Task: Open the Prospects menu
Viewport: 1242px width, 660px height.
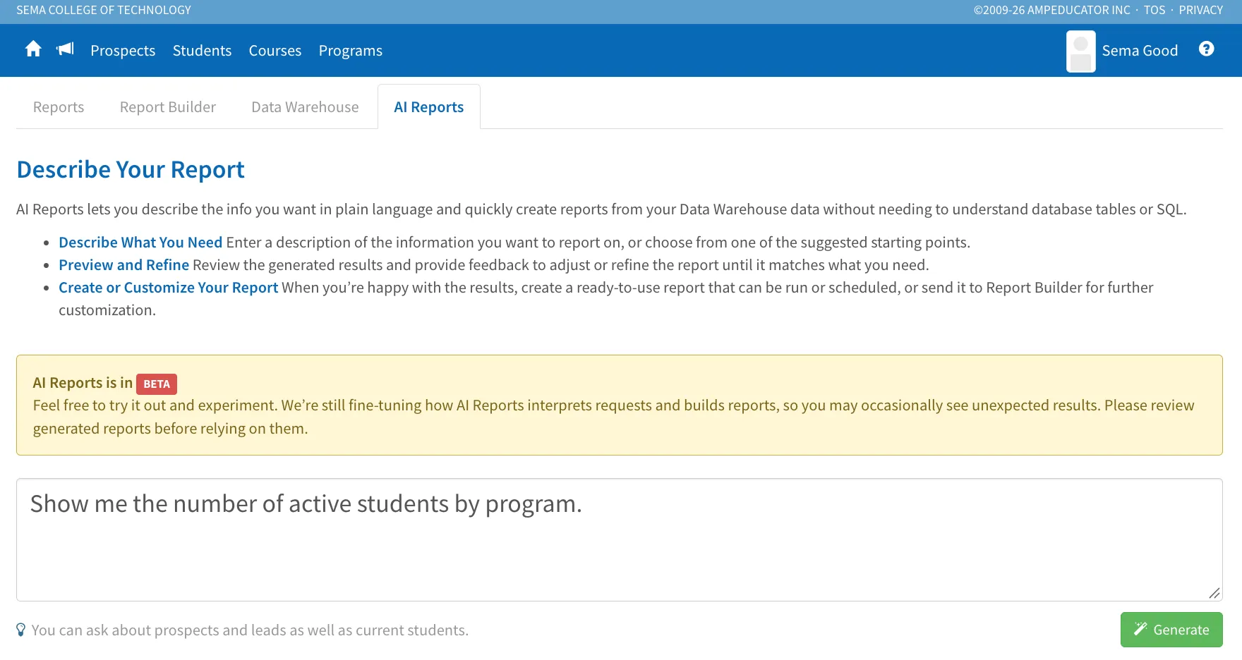Action: click(123, 51)
